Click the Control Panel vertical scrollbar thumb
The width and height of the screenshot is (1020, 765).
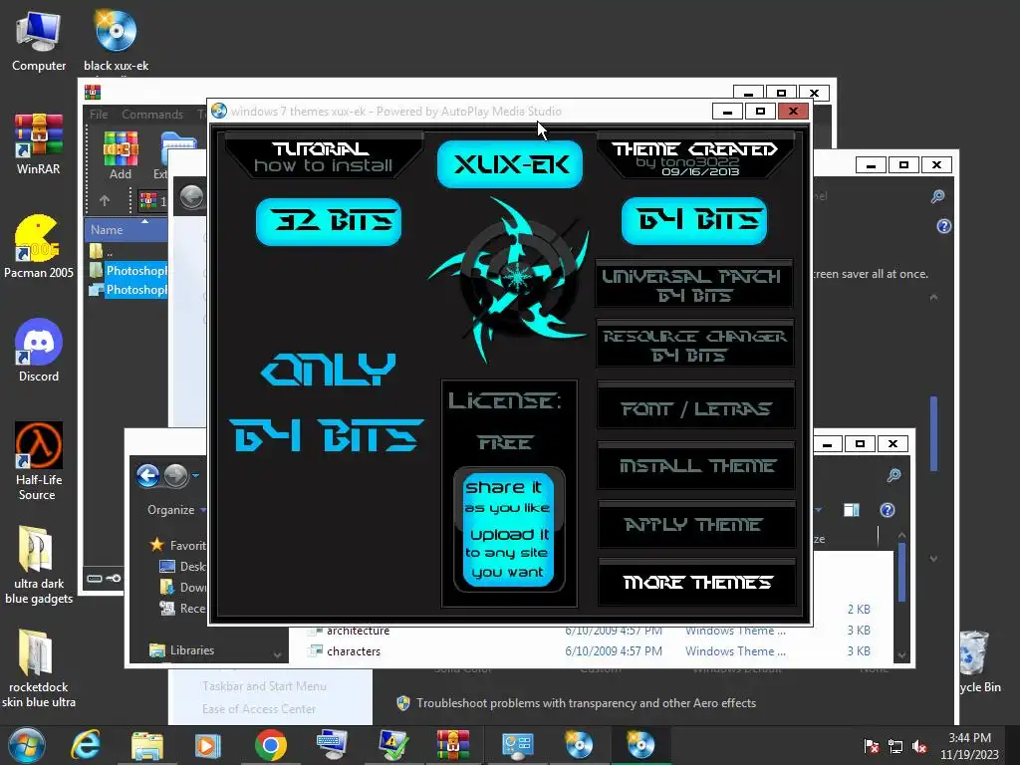[x=933, y=433]
